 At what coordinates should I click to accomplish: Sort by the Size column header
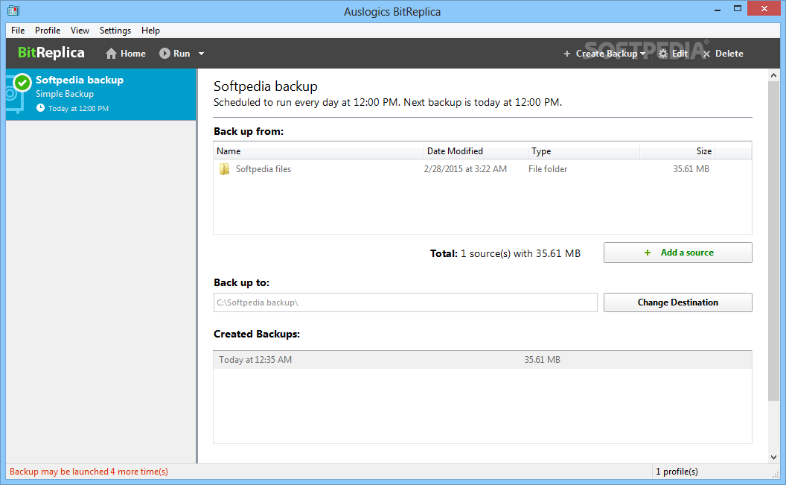[x=677, y=151]
